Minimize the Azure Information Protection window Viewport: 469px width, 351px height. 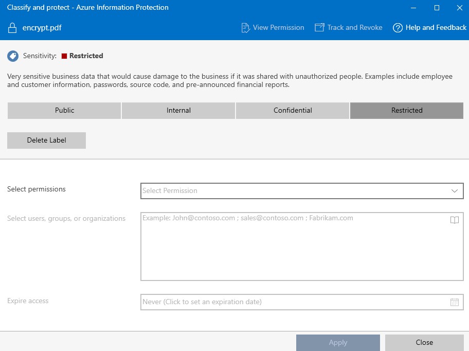pos(413,8)
